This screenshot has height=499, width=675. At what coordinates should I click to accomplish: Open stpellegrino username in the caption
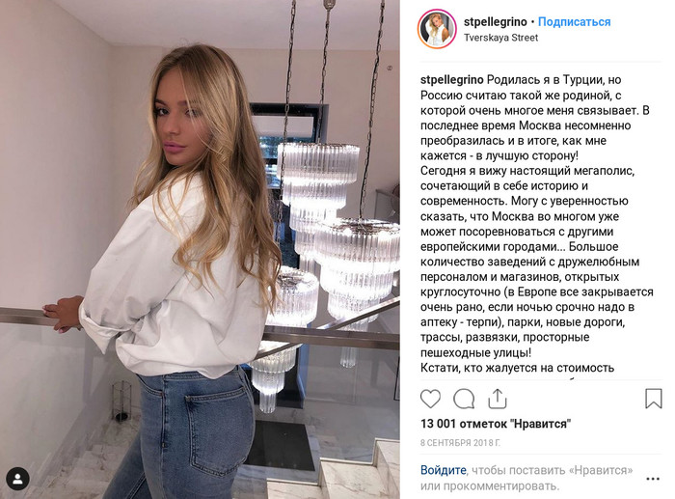coord(452,80)
